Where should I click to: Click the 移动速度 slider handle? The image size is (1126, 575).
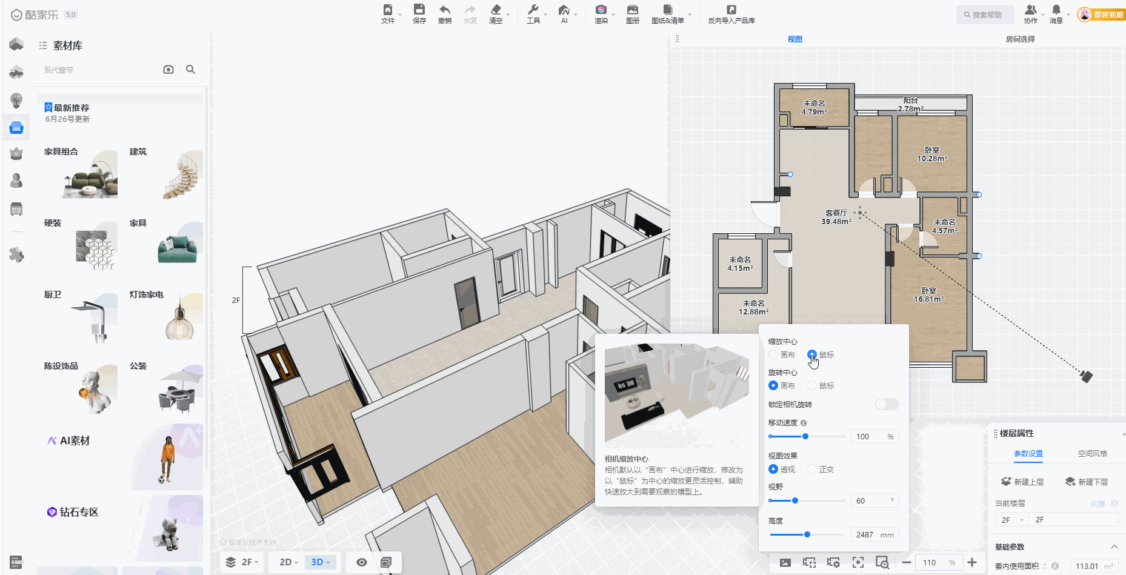tap(805, 436)
